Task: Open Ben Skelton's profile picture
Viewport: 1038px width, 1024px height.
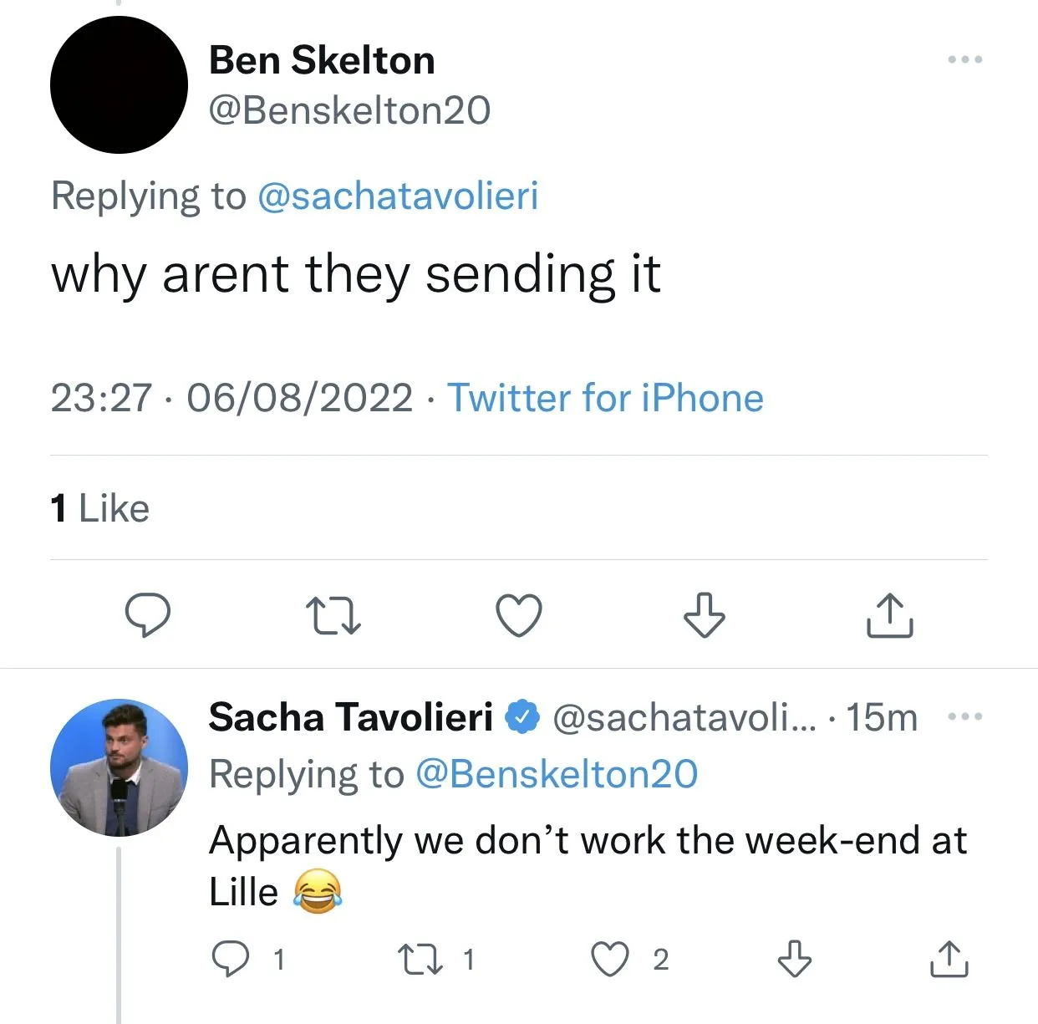Action: pyautogui.click(x=119, y=84)
